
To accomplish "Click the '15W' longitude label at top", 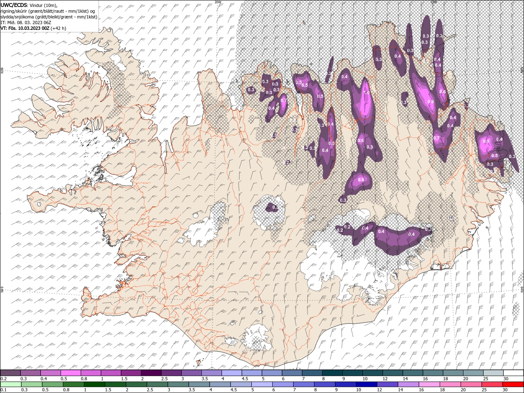I will click(x=434, y=2).
